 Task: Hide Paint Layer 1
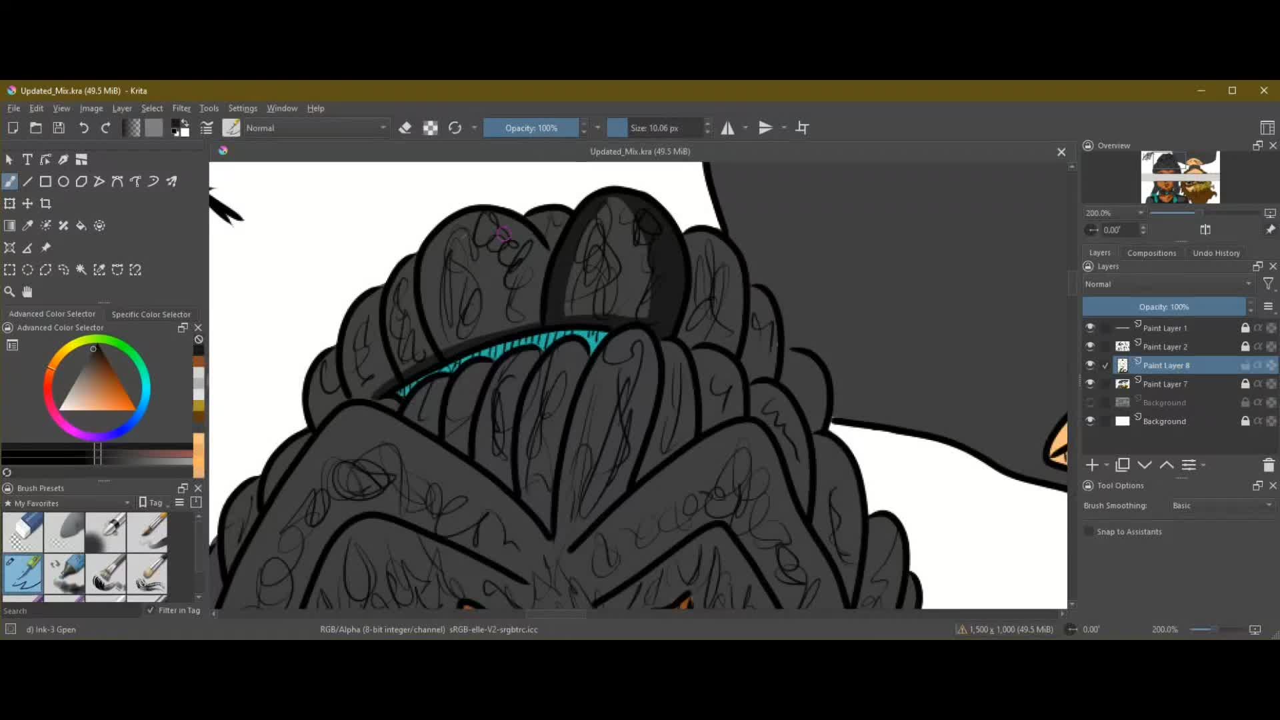coord(1090,328)
